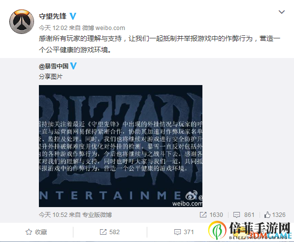Enlarge the Blizzard Entertainment statement image

(x=121, y=146)
